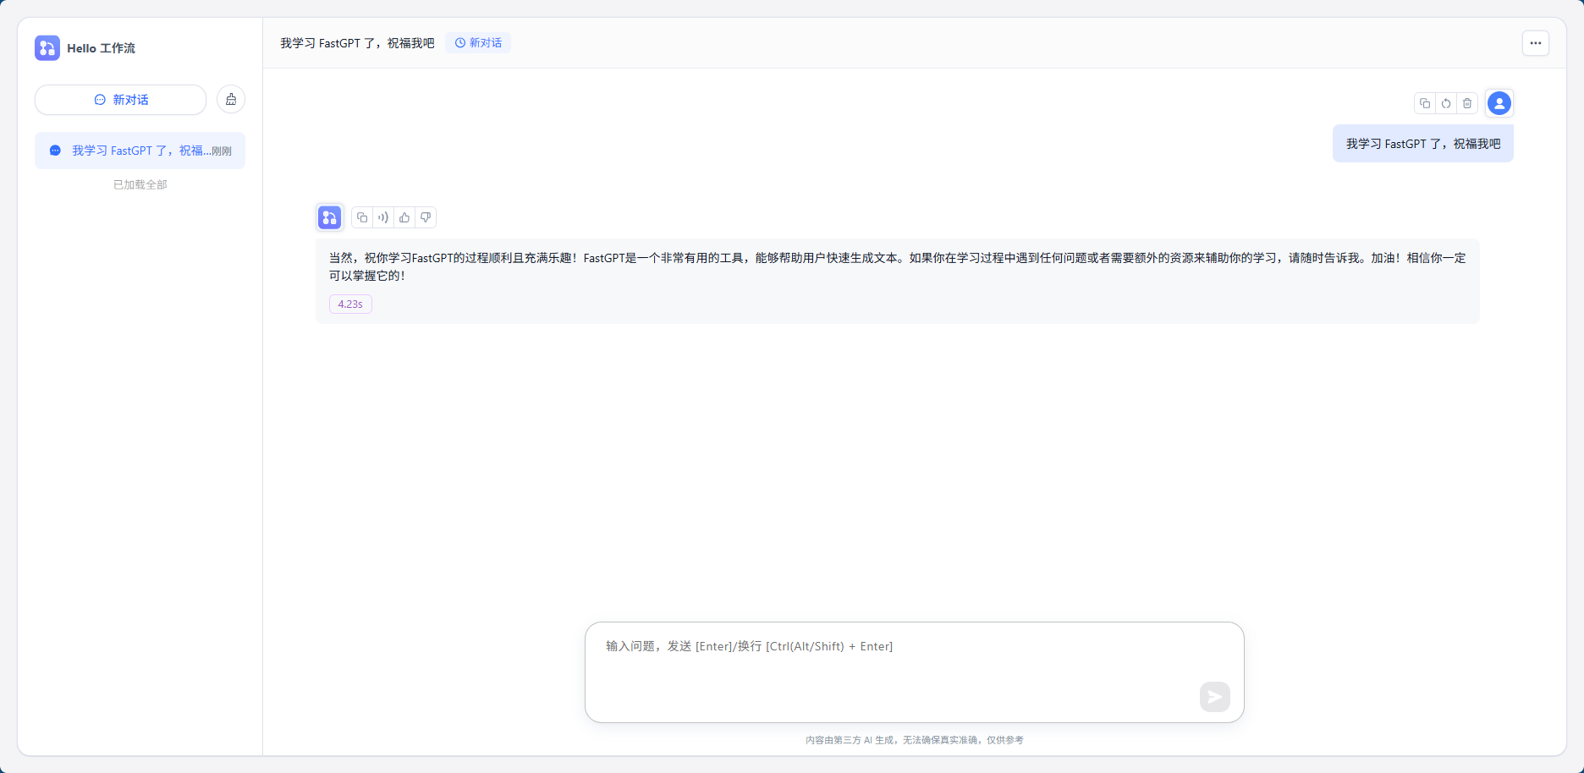Click the 新对话 tag beside the chat title

click(x=478, y=43)
